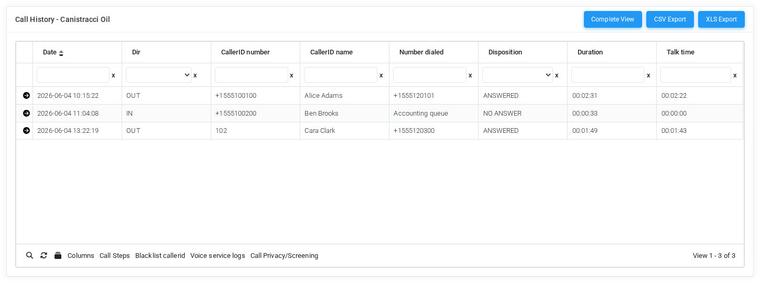Click caller name Ben Brooks
This screenshot has width=760, height=283.
pos(321,113)
